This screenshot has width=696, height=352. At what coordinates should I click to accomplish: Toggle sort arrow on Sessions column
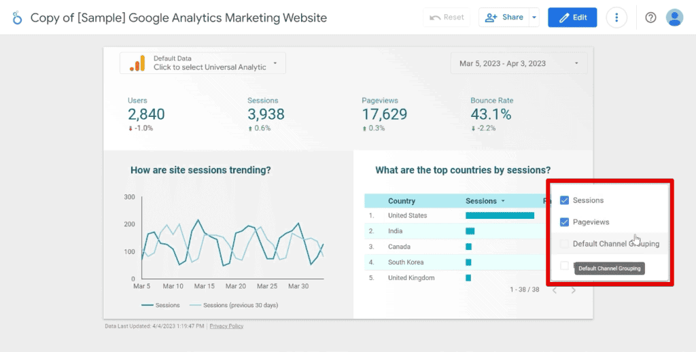pyautogui.click(x=503, y=201)
